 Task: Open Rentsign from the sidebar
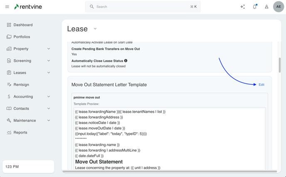[x=21, y=85]
